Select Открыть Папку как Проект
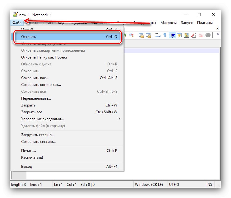Viewport: 231px width, 198px height. pyautogui.click(x=67, y=57)
